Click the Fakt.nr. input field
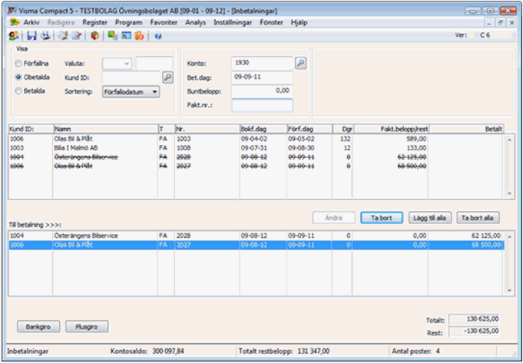Viewport: 523px width, 363px height. tap(262, 105)
